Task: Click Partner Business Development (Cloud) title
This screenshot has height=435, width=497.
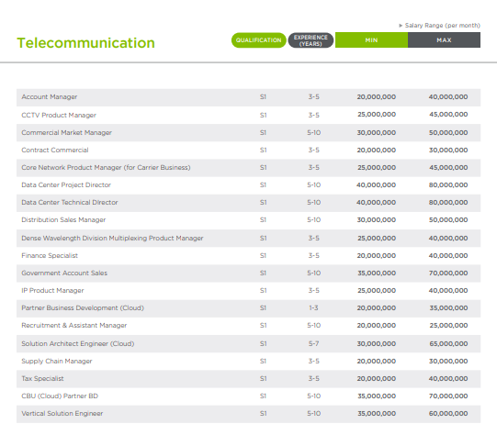Action: 83,307
